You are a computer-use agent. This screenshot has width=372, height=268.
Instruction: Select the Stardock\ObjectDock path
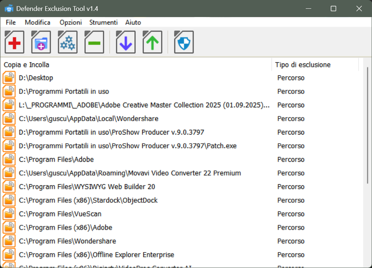88,200
